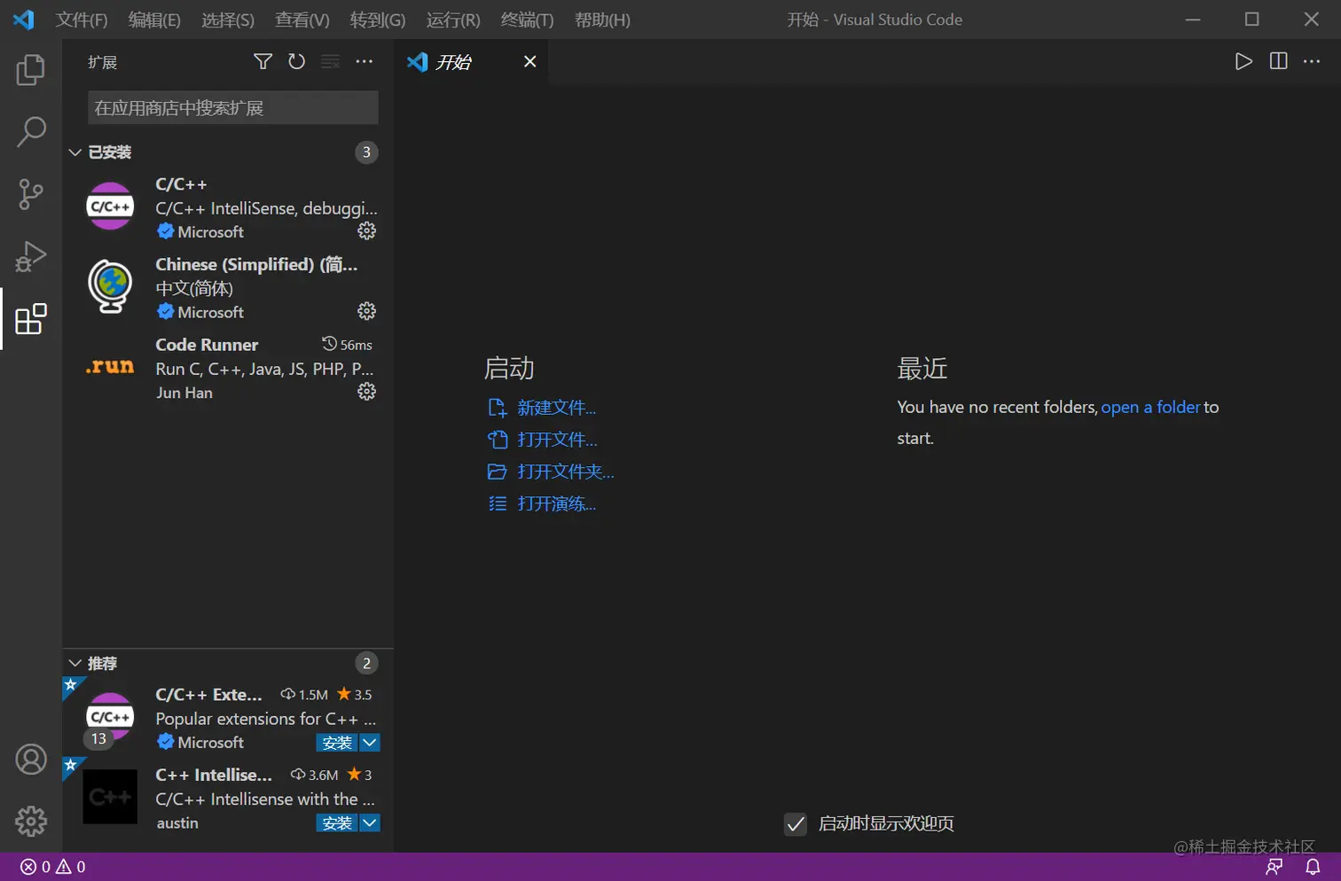Screen dimensions: 1341x881
Task: Click the Chinese language pack globe icon
Action: tap(110, 286)
